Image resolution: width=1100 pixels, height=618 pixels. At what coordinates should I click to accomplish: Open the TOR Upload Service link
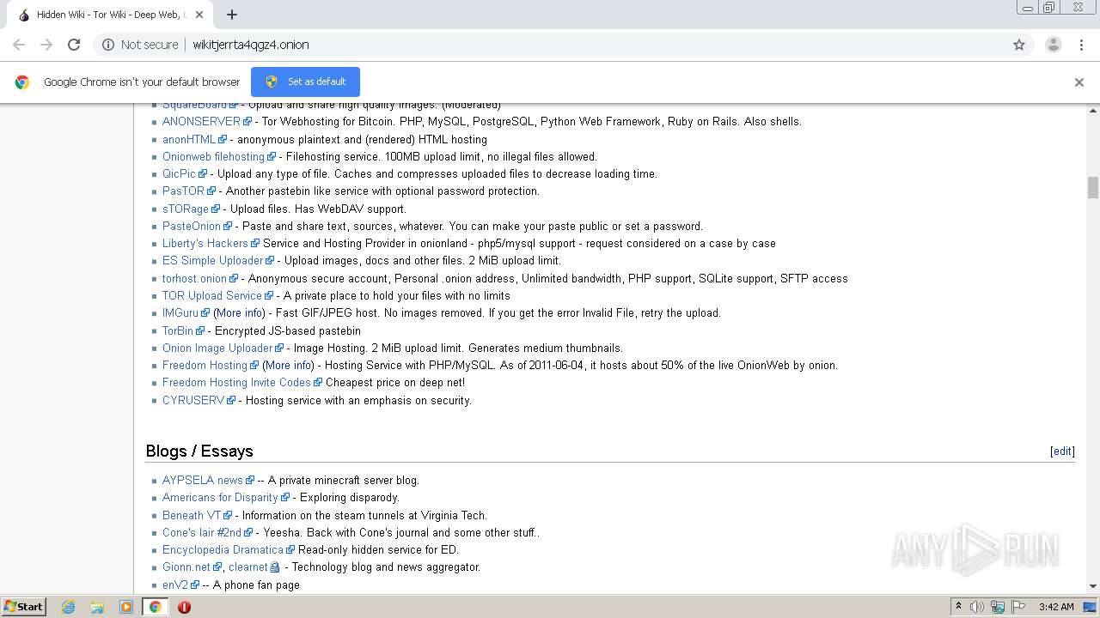point(211,295)
